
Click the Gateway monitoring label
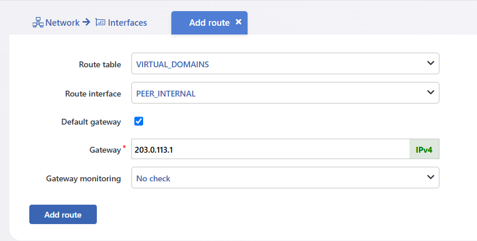click(x=83, y=178)
